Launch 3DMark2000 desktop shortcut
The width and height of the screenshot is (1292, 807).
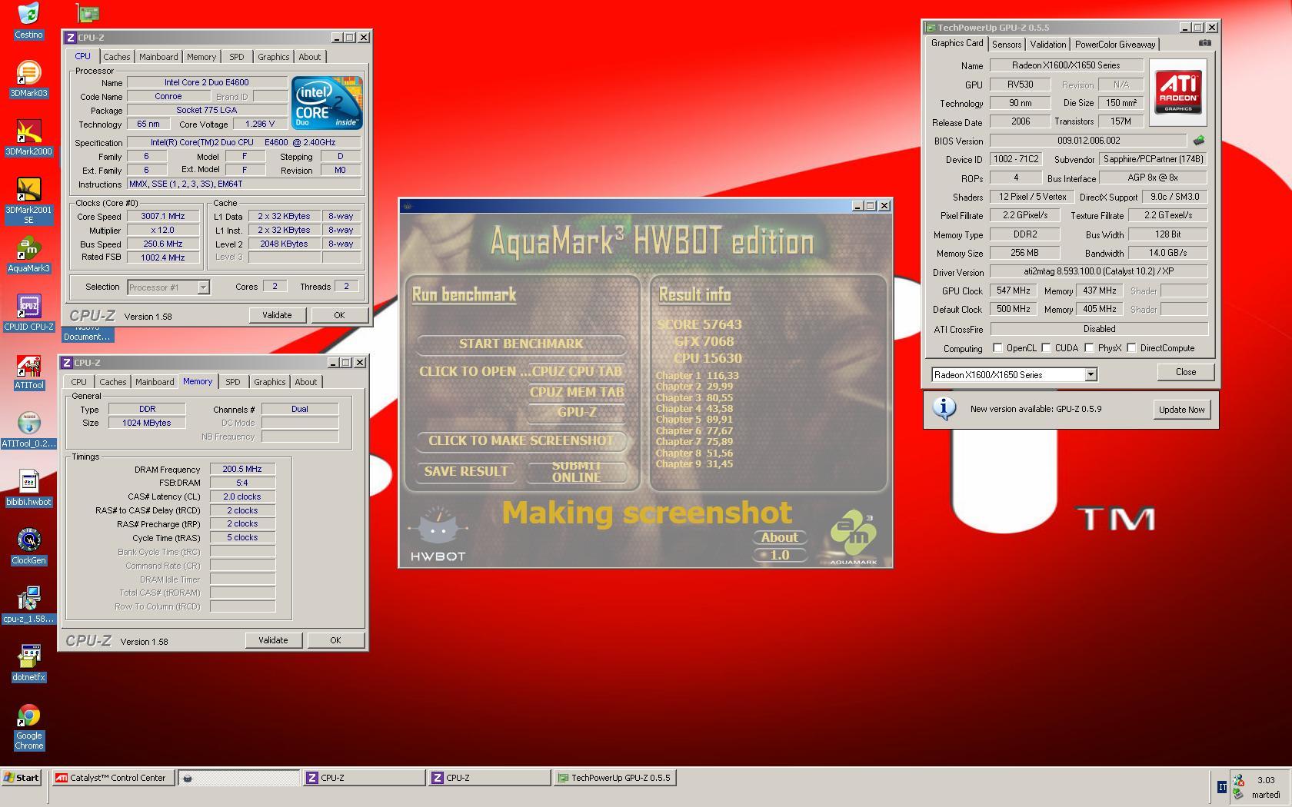(x=28, y=138)
